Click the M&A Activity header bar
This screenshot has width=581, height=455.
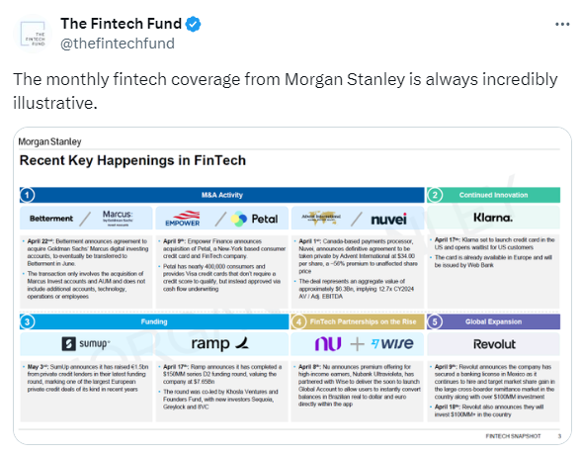click(222, 195)
